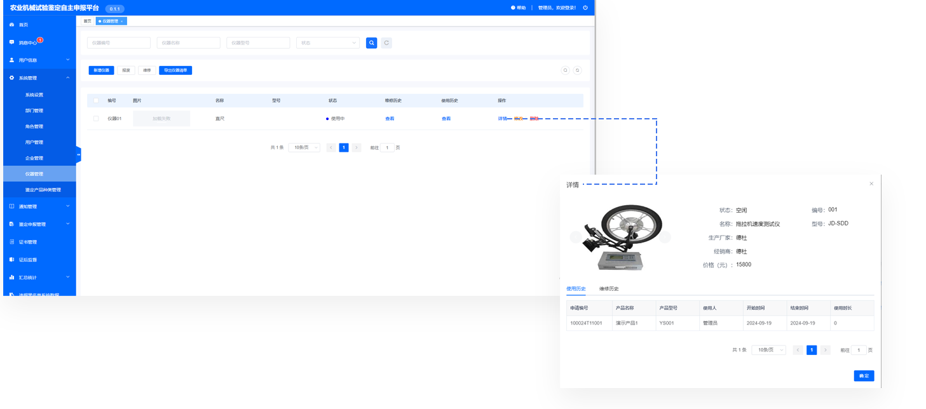Open the 首页 home item in sidebar
Viewport: 926px width, 409px height.
point(38,25)
